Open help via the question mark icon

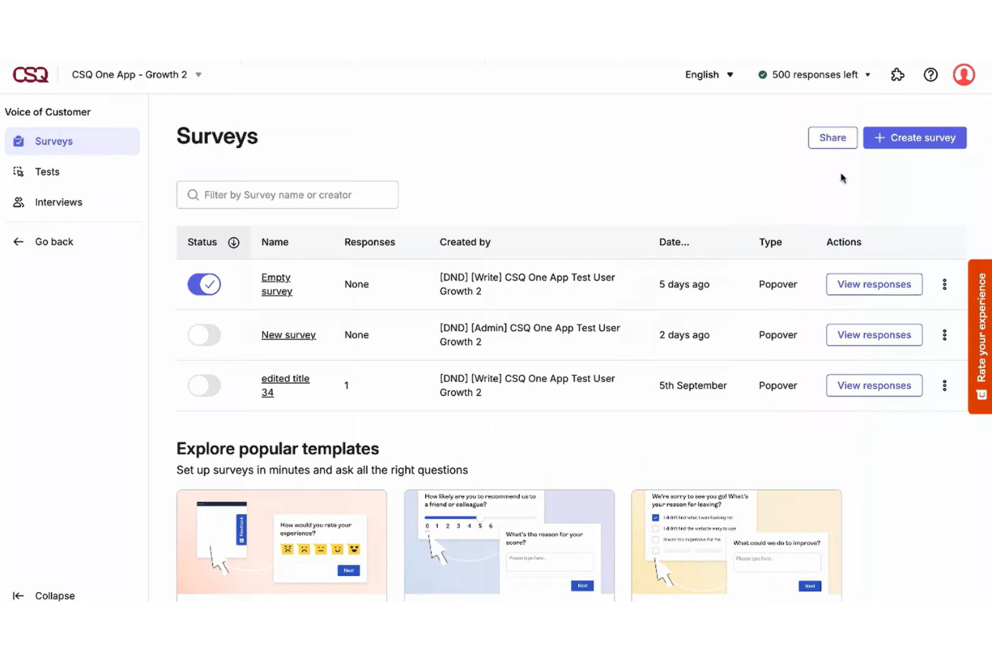tap(930, 74)
